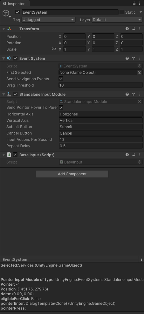This screenshot has width=144, height=314.
Task: Open Transform component help icon
Action: point(127,29)
